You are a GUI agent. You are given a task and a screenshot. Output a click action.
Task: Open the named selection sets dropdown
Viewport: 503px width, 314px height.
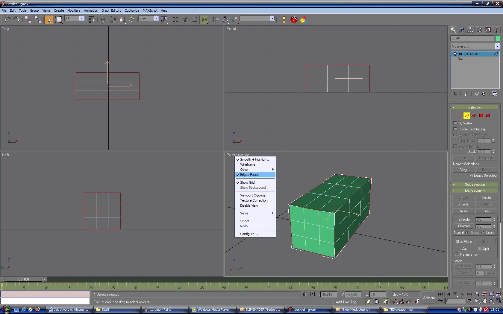coord(272,18)
